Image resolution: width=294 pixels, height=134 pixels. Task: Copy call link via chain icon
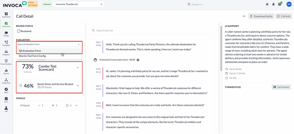244,16
